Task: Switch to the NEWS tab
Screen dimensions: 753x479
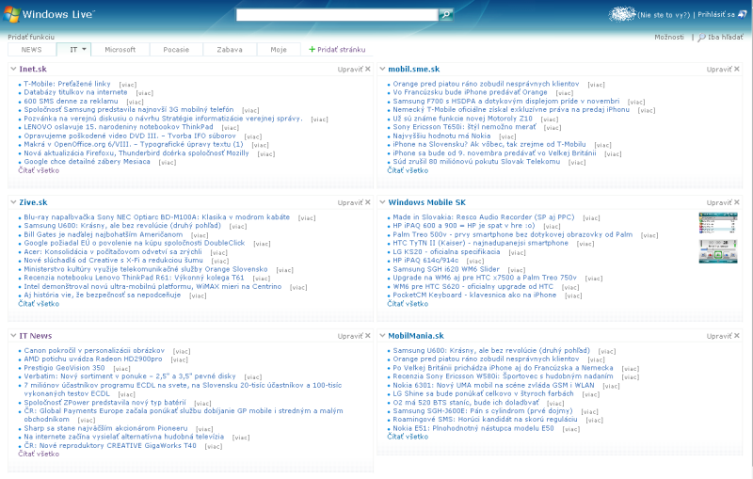Action: (x=32, y=50)
